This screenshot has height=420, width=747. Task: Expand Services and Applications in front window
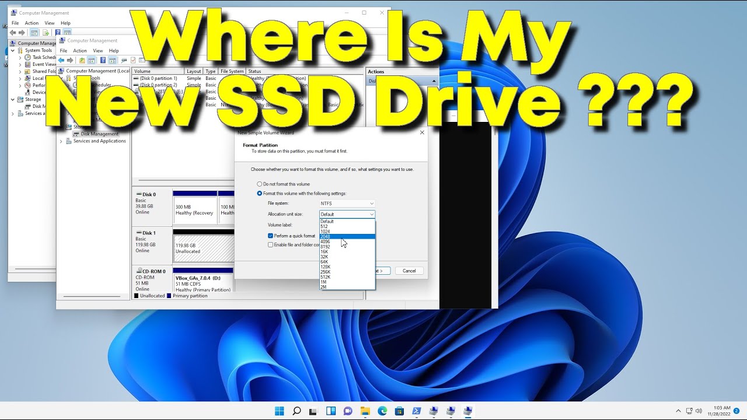61,141
